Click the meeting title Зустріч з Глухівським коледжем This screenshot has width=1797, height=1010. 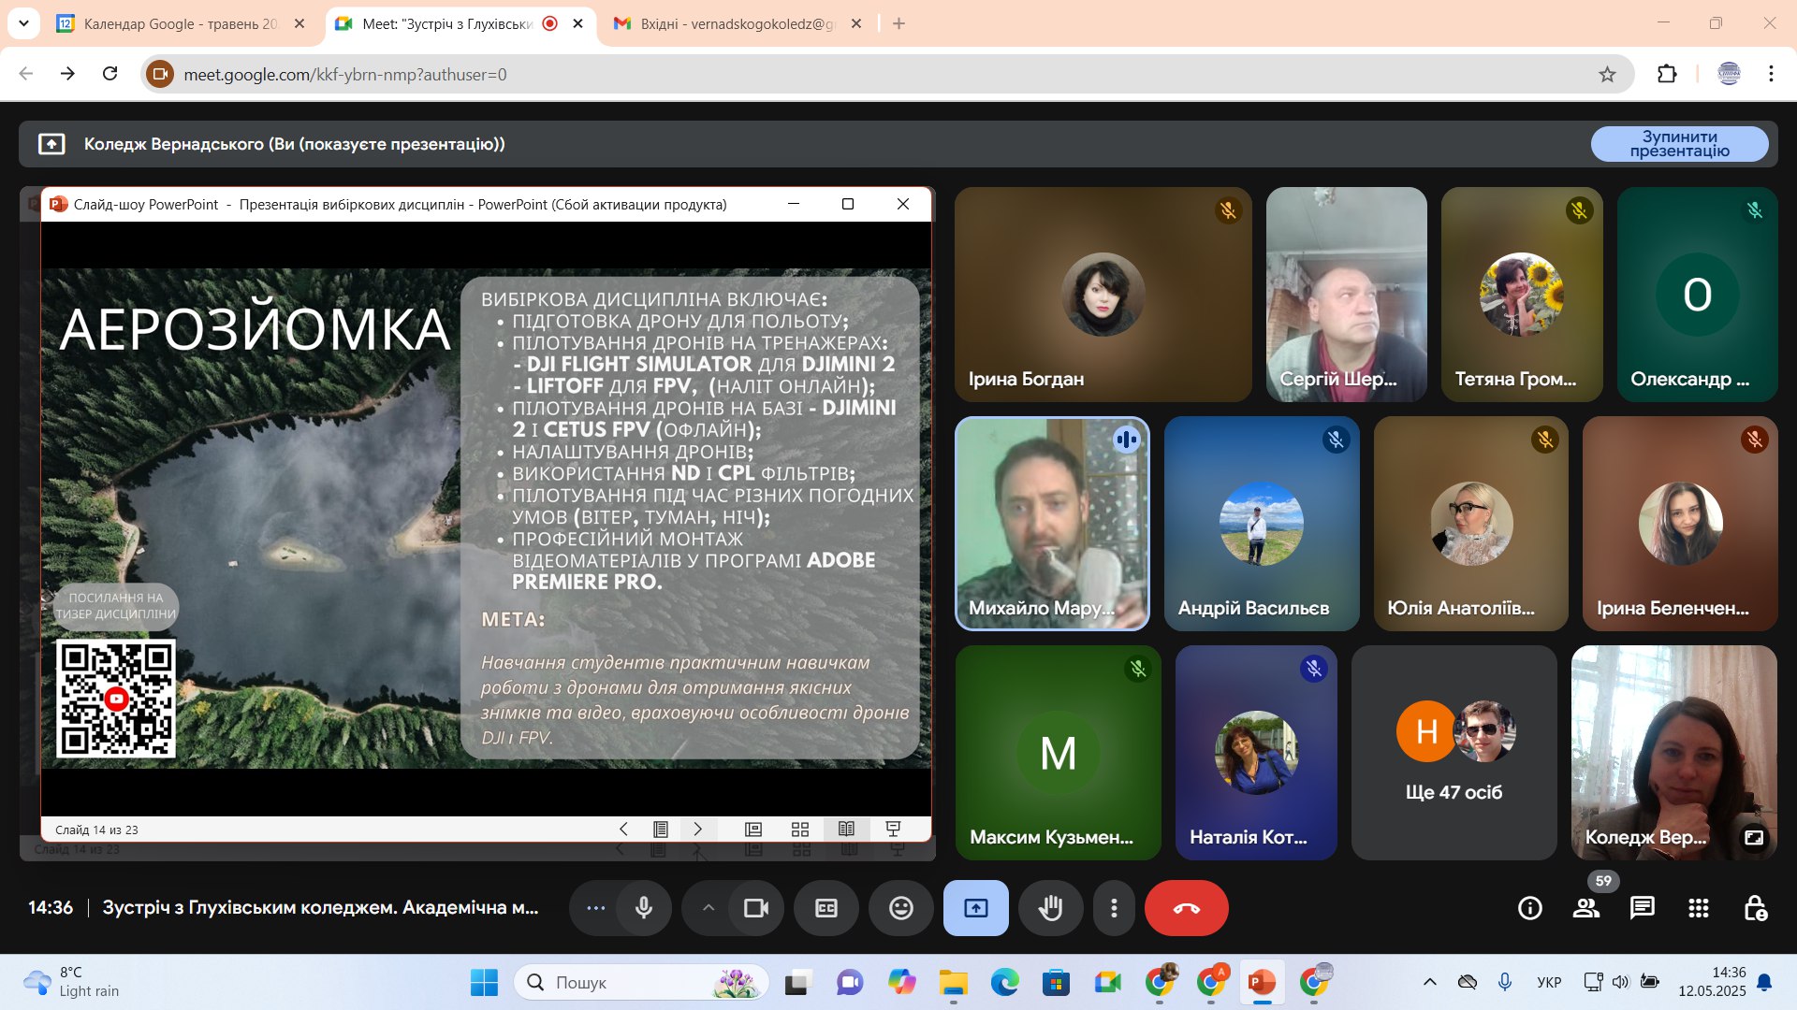320,907
